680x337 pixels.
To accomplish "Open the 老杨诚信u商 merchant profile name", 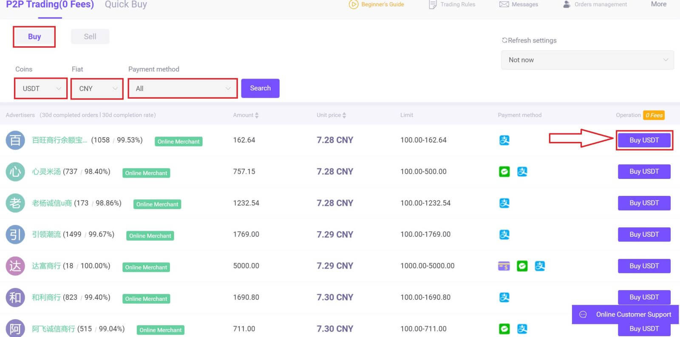I will pyautogui.click(x=52, y=203).
